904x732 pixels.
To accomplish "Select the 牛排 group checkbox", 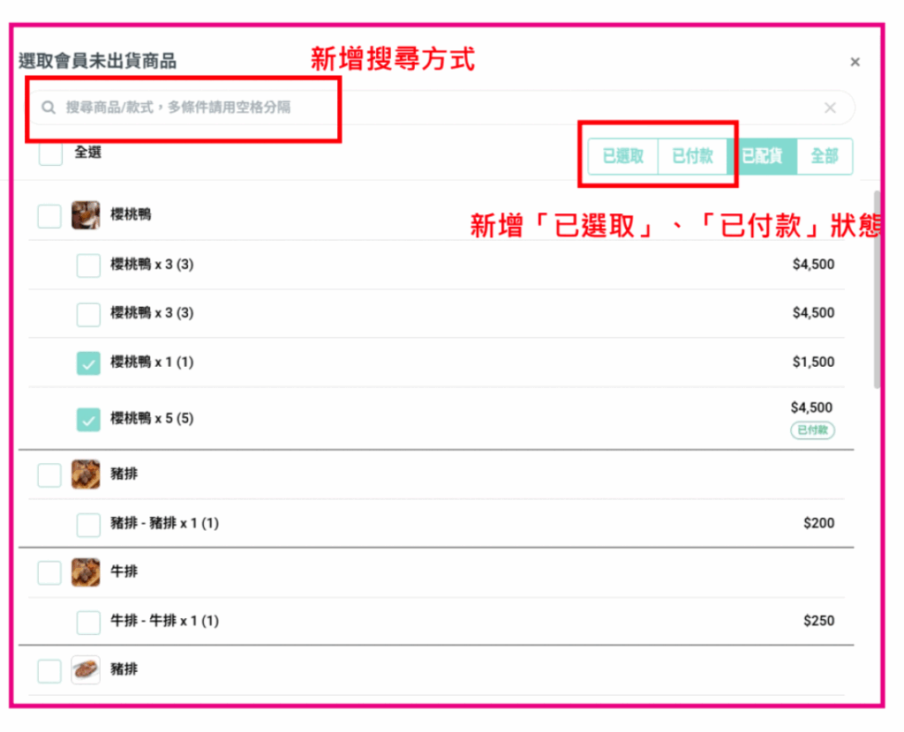I will click(49, 573).
